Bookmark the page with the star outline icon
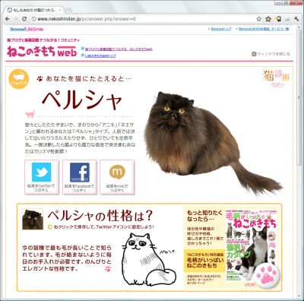 pos(258,19)
